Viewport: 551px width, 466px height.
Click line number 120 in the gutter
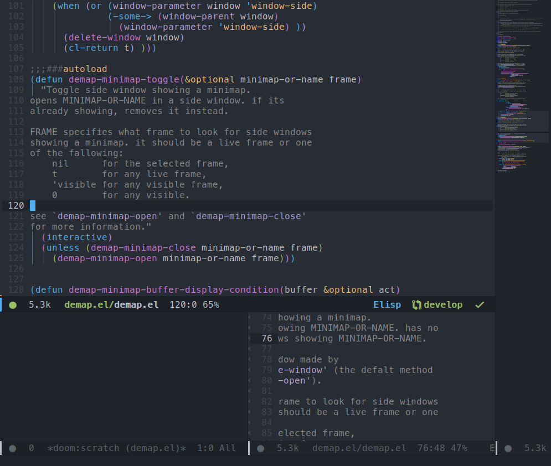pyautogui.click(x=16, y=206)
